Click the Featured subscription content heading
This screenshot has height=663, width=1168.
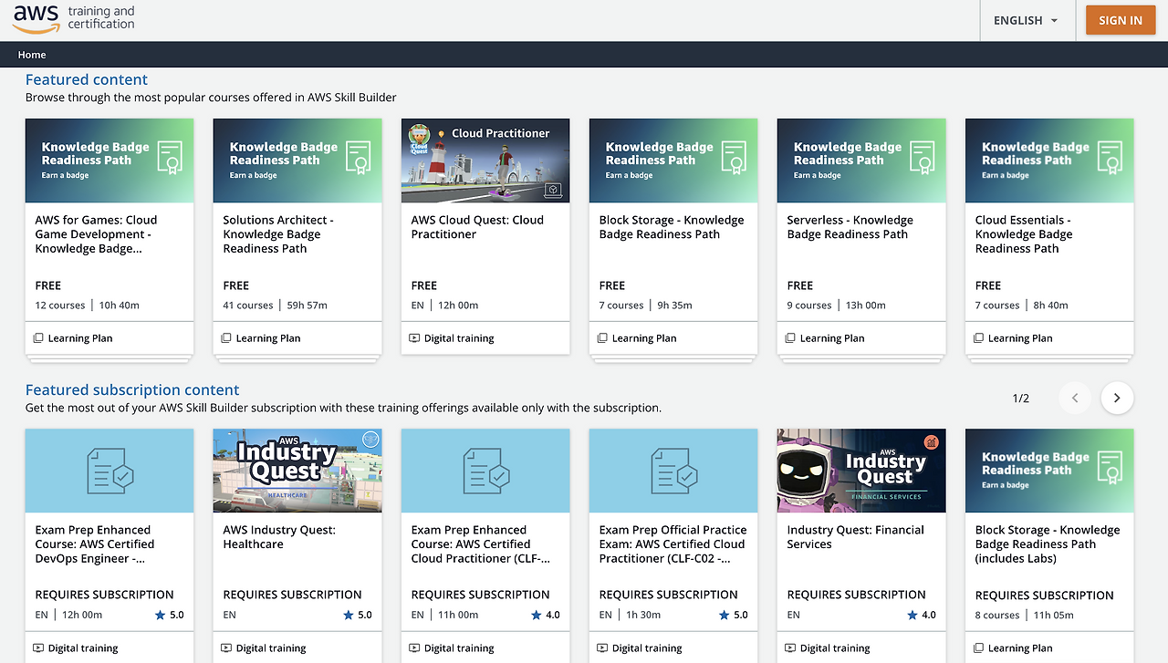tap(132, 389)
